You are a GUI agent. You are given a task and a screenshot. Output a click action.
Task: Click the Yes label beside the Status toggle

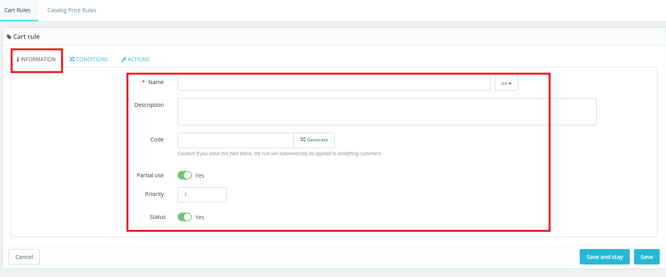(x=200, y=217)
